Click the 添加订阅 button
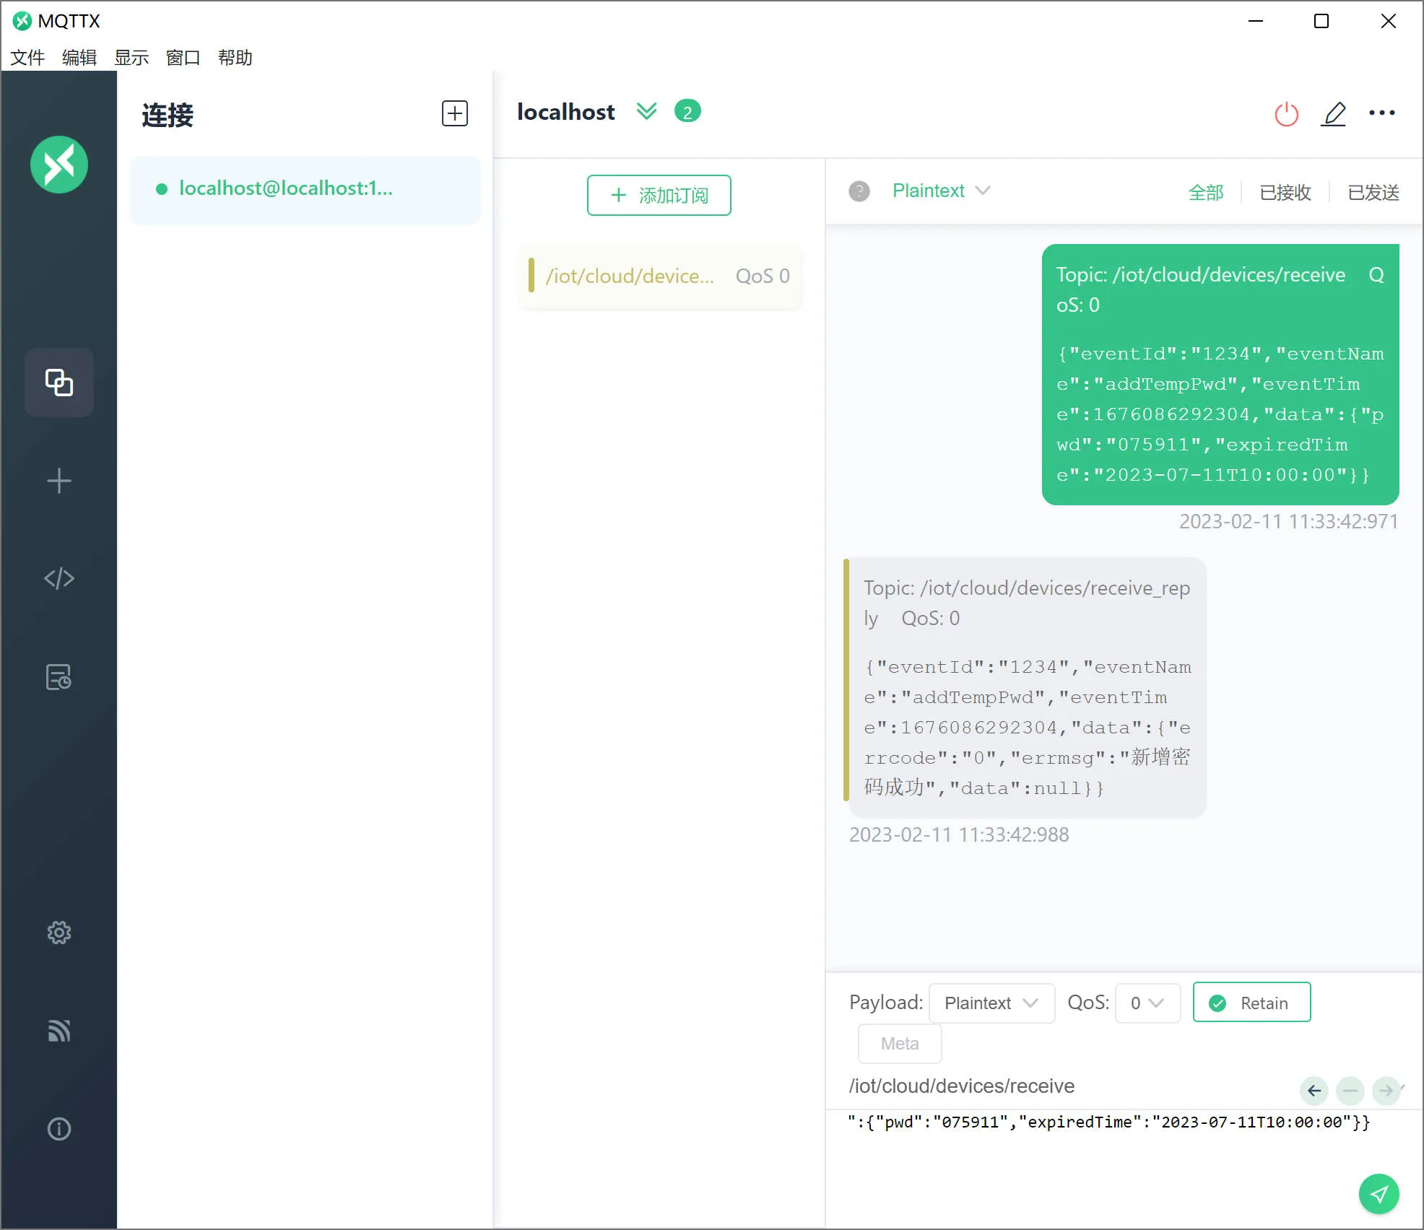Viewport: 1424px width, 1230px height. pos(659,195)
